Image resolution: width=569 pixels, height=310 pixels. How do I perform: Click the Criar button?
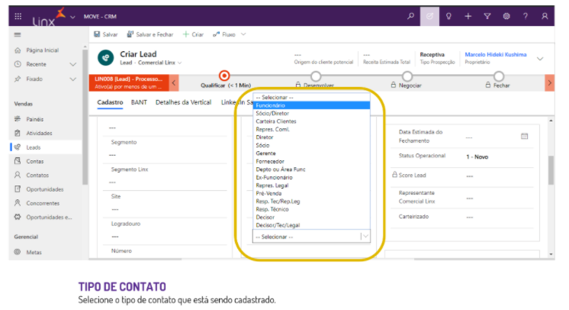coord(193,34)
